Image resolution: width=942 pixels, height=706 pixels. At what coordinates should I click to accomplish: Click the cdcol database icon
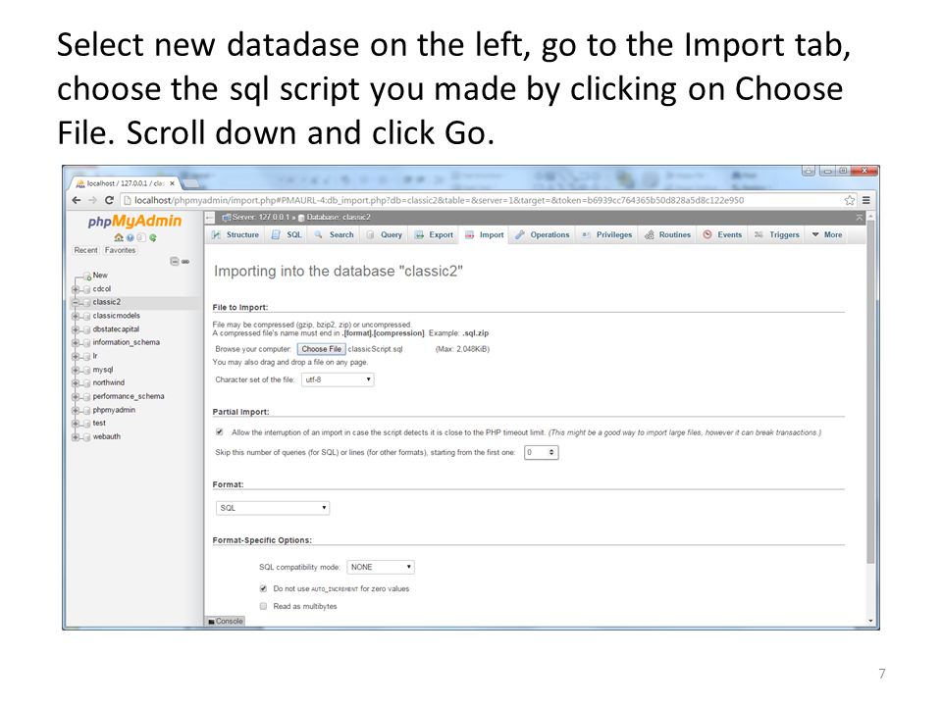pyautogui.click(x=86, y=289)
